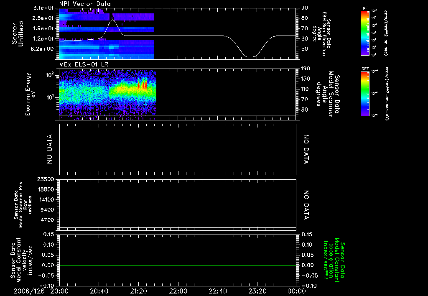The height and width of the screenshot is (296, 428).
Task: Click the '60' sun elevation tick label
Action: pos(305,39)
